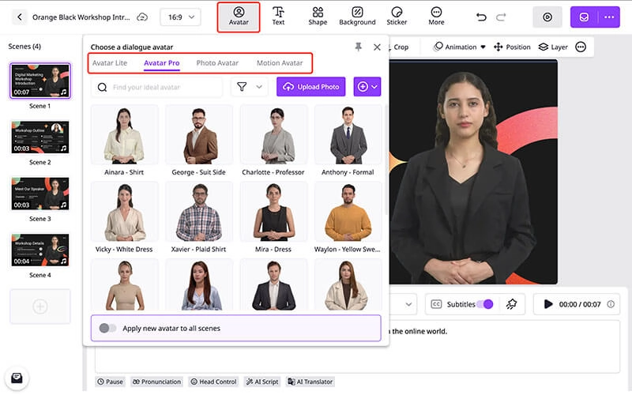Screen dimensions: 632x395
Task: Click the Find your ideal avatar search field
Action: click(x=156, y=87)
